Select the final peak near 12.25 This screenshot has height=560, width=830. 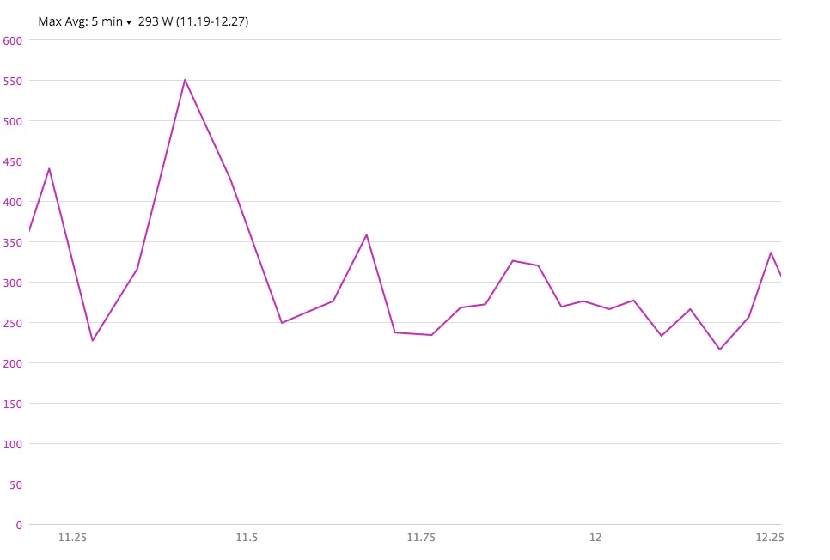click(x=771, y=253)
